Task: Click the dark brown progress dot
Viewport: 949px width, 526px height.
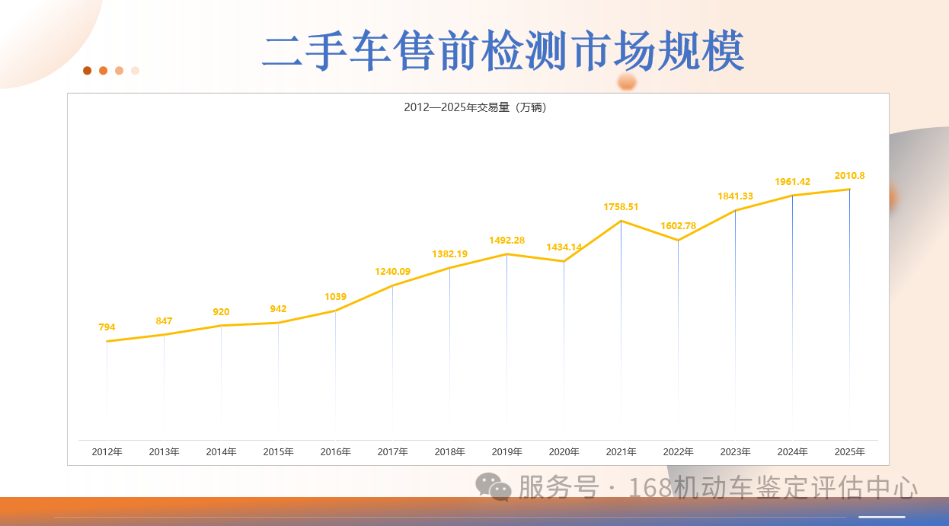Action: (x=87, y=71)
